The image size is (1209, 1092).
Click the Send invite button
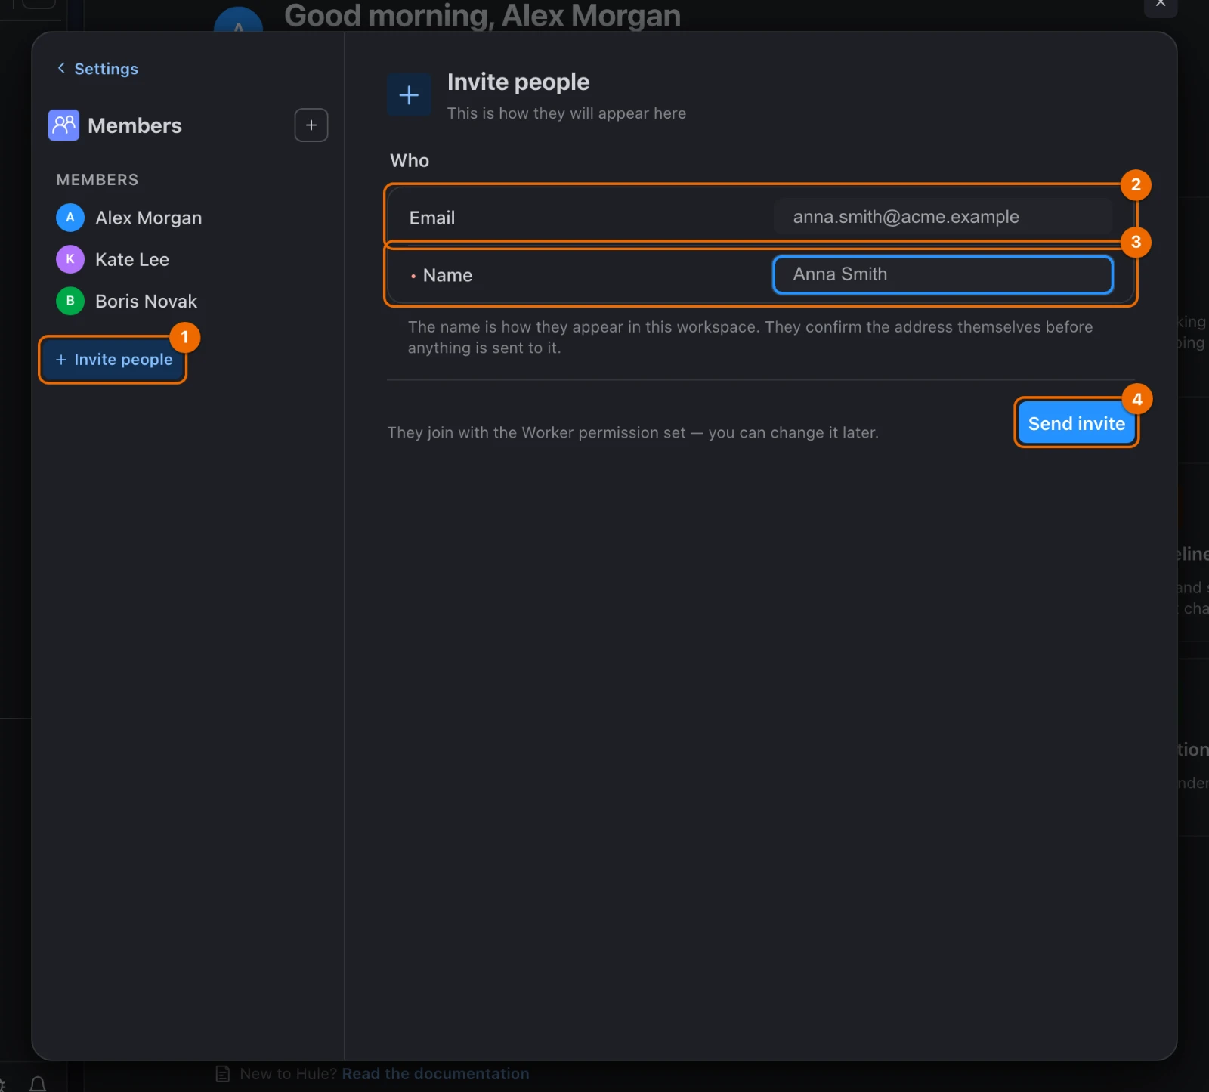coord(1076,423)
